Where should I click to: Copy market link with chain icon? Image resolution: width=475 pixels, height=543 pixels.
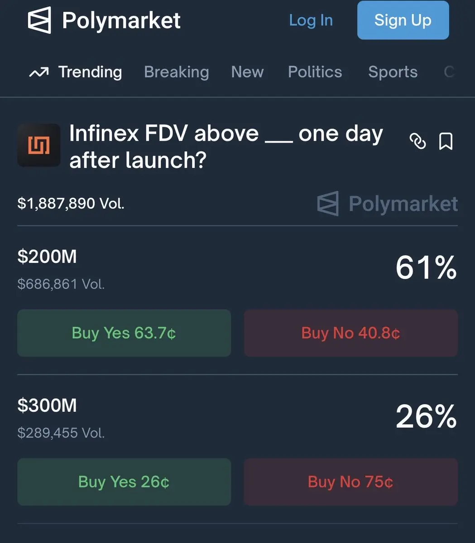coord(417,141)
